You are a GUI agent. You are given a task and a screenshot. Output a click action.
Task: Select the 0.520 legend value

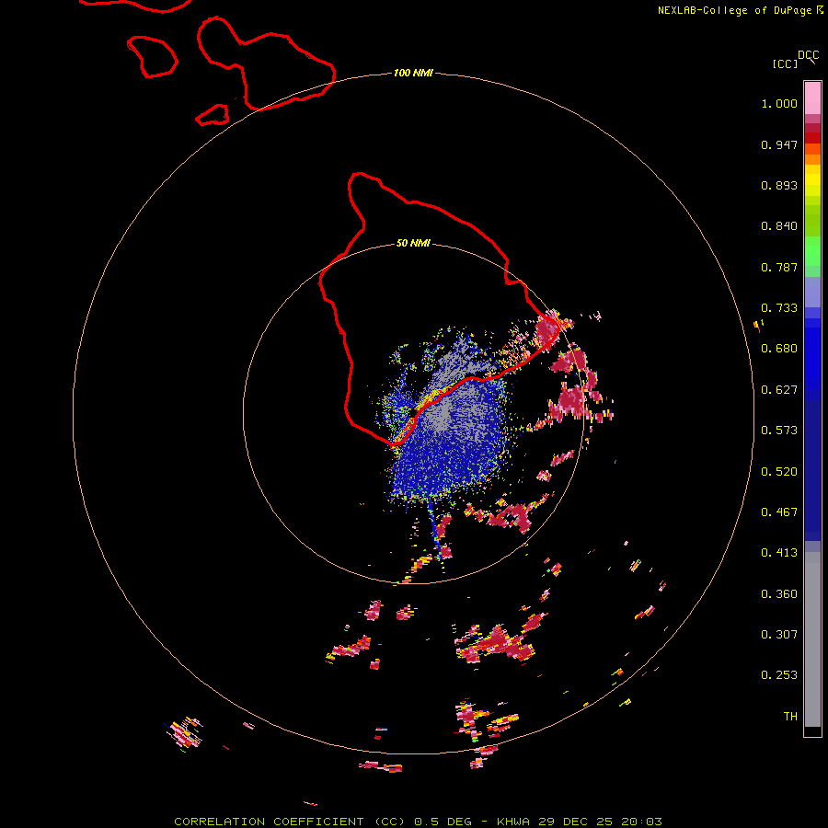(779, 472)
